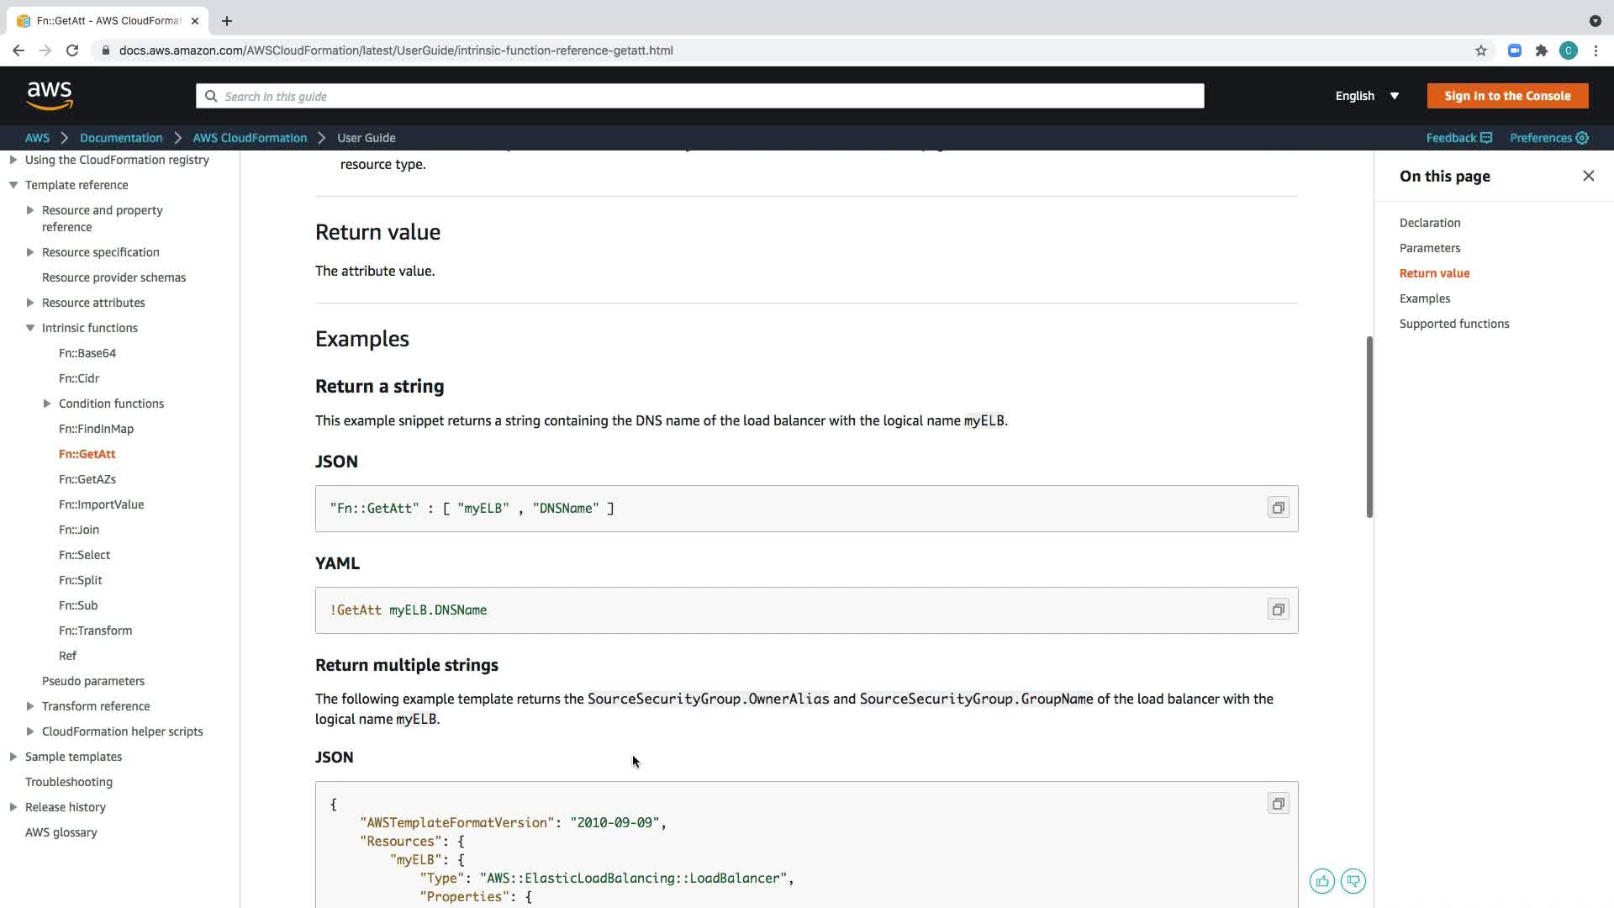1614x908 pixels.
Task: Copy the multiple strings JSON template
Action: (x=1278, y=804)
